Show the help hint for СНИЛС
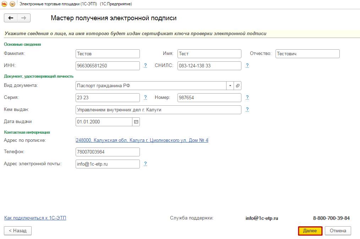The width and height of the screenshot is (360, 239). tap(247, 66)
